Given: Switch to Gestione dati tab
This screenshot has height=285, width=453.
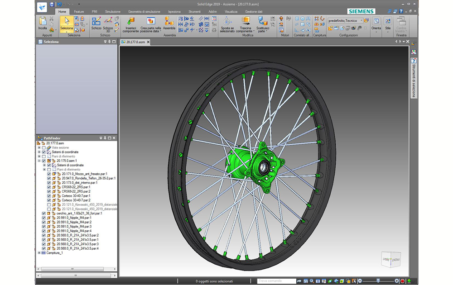Looking at the screenshot, I should coord(254,12).
